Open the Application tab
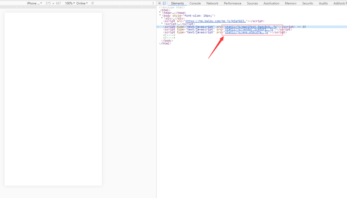This screenshot has width=347, height=198. 271,3
